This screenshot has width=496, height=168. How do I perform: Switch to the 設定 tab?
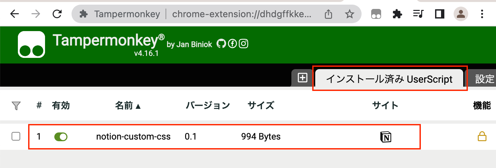pyautogui.click(x=483, y=79)
